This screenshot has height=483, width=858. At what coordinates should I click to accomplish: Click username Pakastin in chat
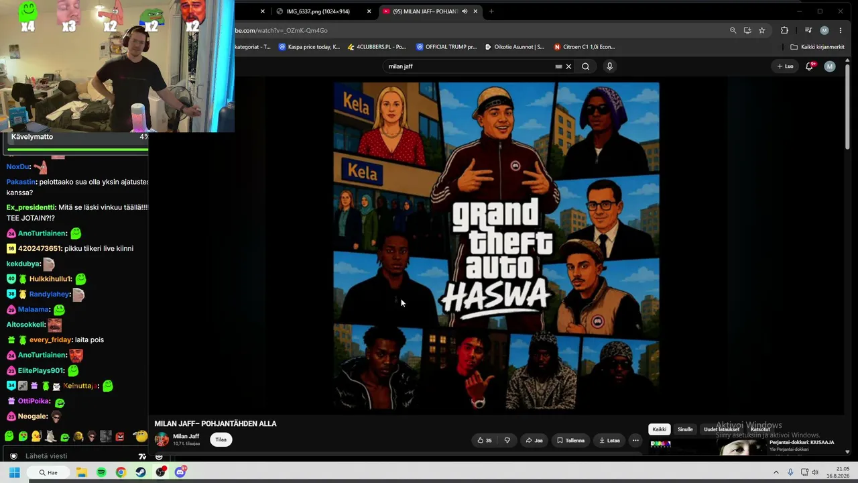(21, 182)
